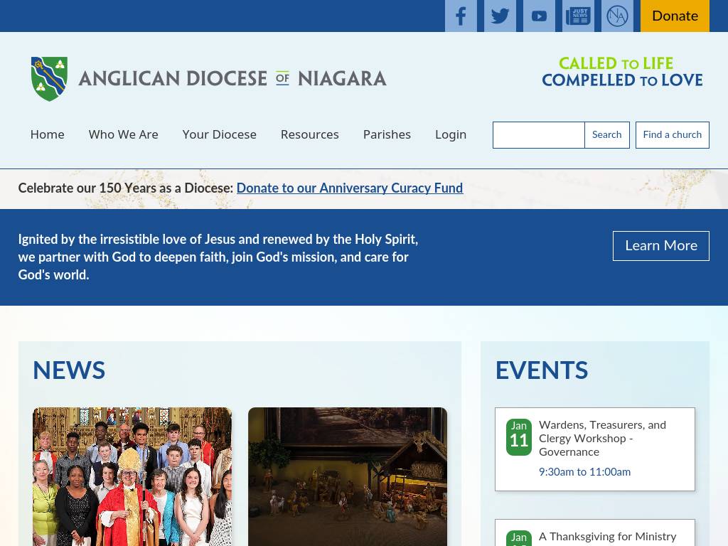Click the Learn More button
The width and height of the screenshot is (728, 546).
pyautogui.click(x=660, y=246)
